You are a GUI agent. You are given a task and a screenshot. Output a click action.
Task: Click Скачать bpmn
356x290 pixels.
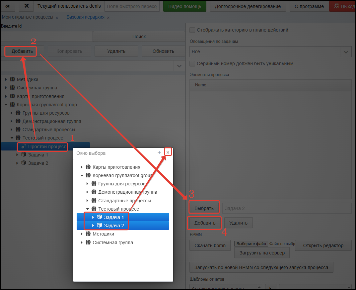click(x=210, y=245)
